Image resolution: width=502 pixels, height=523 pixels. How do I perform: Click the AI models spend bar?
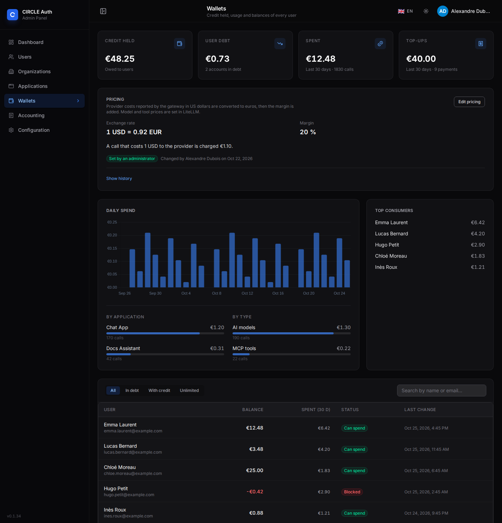coord(291,333)
